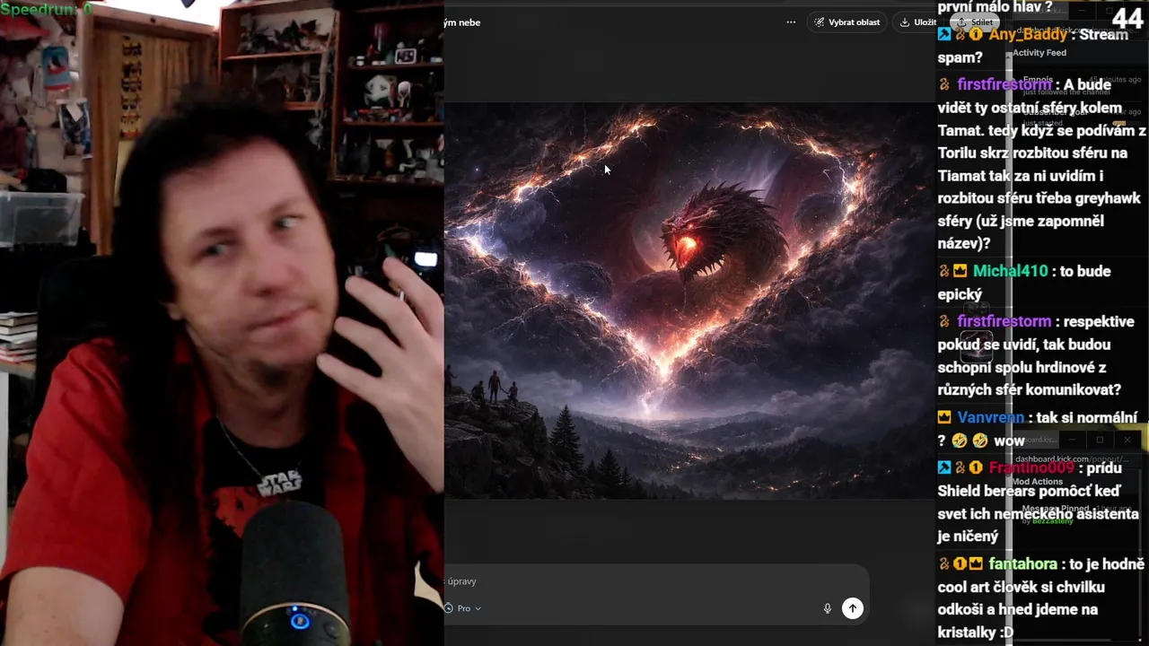
Task: Close the Kick dashboard popout window
Action: (x=1127, y=440)
